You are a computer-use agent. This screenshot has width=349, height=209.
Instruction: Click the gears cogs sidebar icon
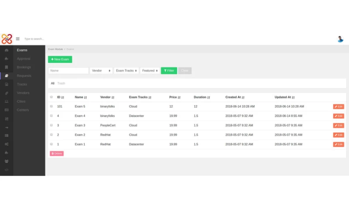(7, 144)
